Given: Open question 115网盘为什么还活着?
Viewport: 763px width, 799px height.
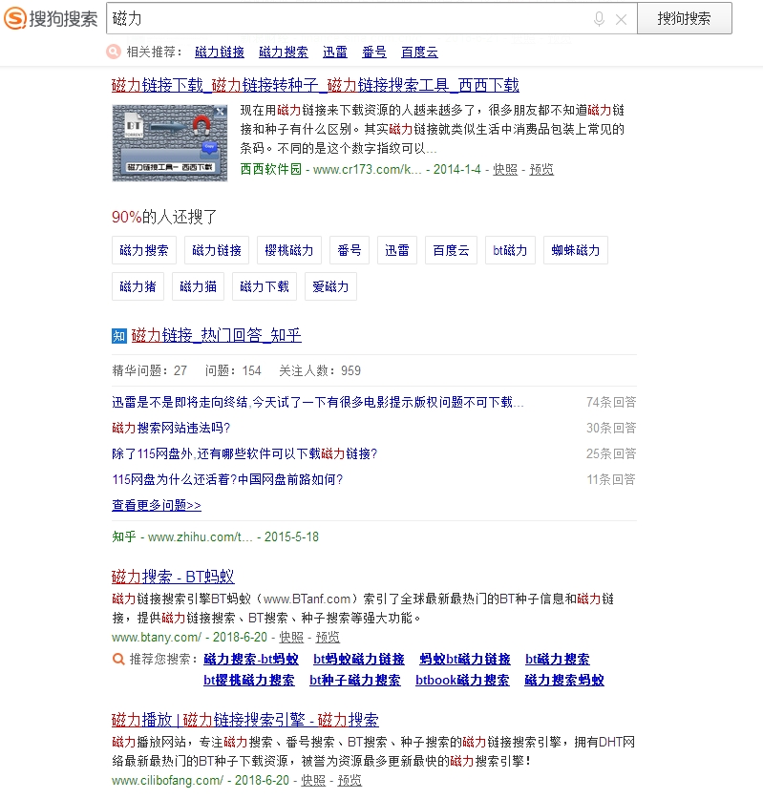Looking at the screenshot, I should 227,479.
